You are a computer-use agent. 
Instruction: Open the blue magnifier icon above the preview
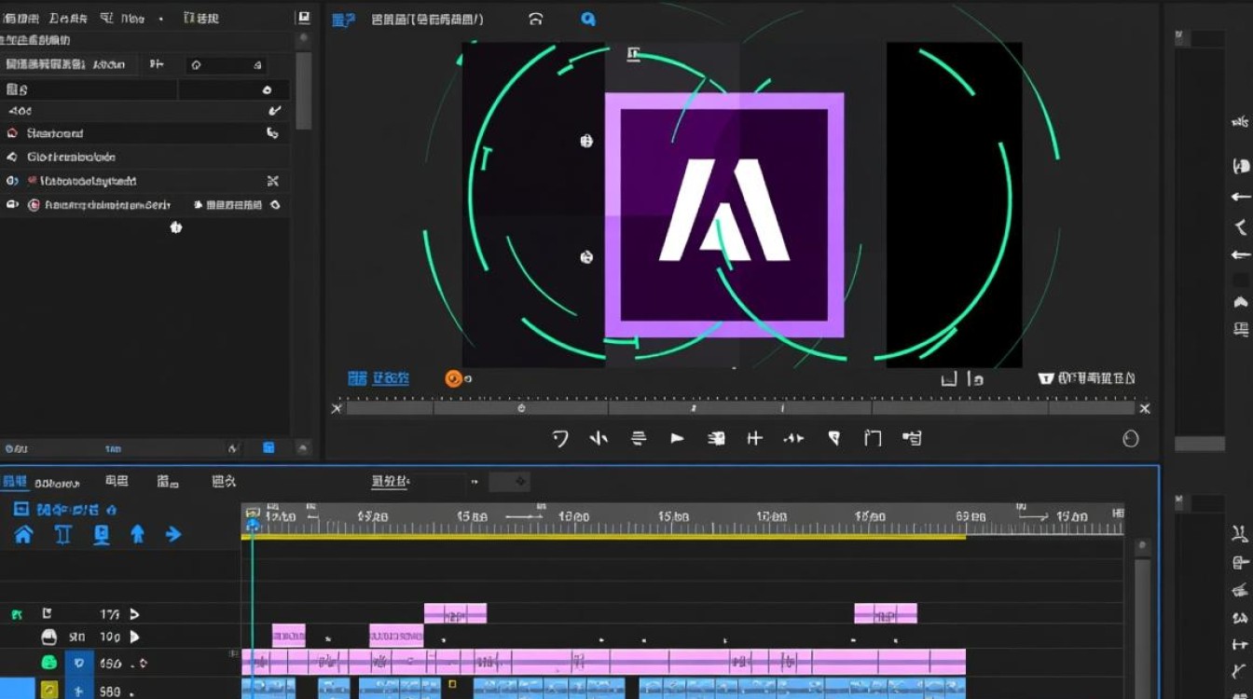(x=588, y=19)
